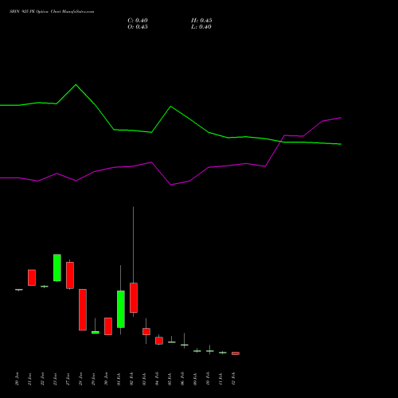Select the '20 Jan' date label
Screen dimensions: 398x398
tap(18, 379)
